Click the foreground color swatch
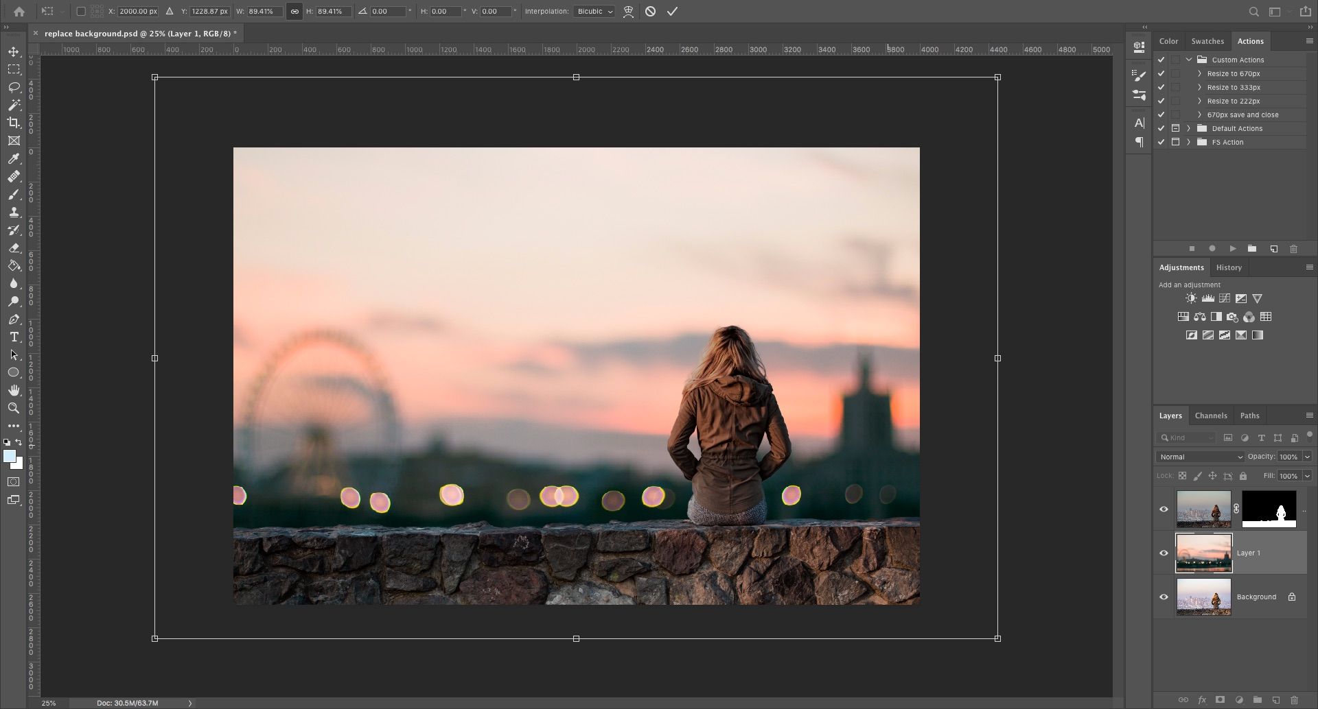This screenshot has width=1318, height=709. [9, 457]
